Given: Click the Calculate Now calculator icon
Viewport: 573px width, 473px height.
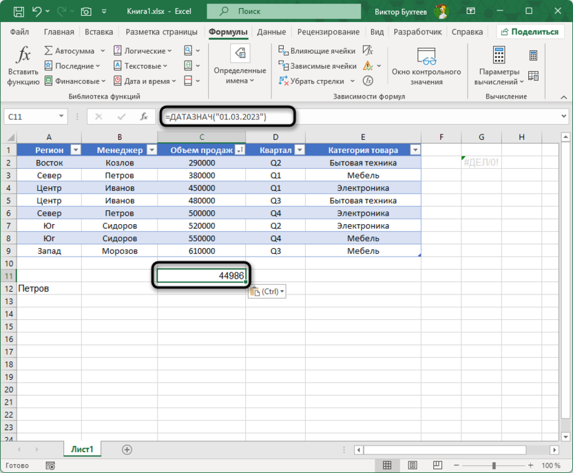Looking at the screenshot, I should point(534,56).
